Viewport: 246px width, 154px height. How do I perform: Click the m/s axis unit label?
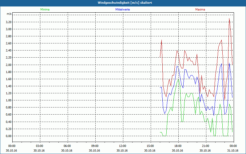[9, 14]
